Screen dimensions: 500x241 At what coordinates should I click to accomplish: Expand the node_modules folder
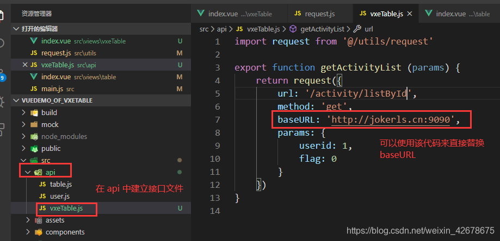(23, 136)
